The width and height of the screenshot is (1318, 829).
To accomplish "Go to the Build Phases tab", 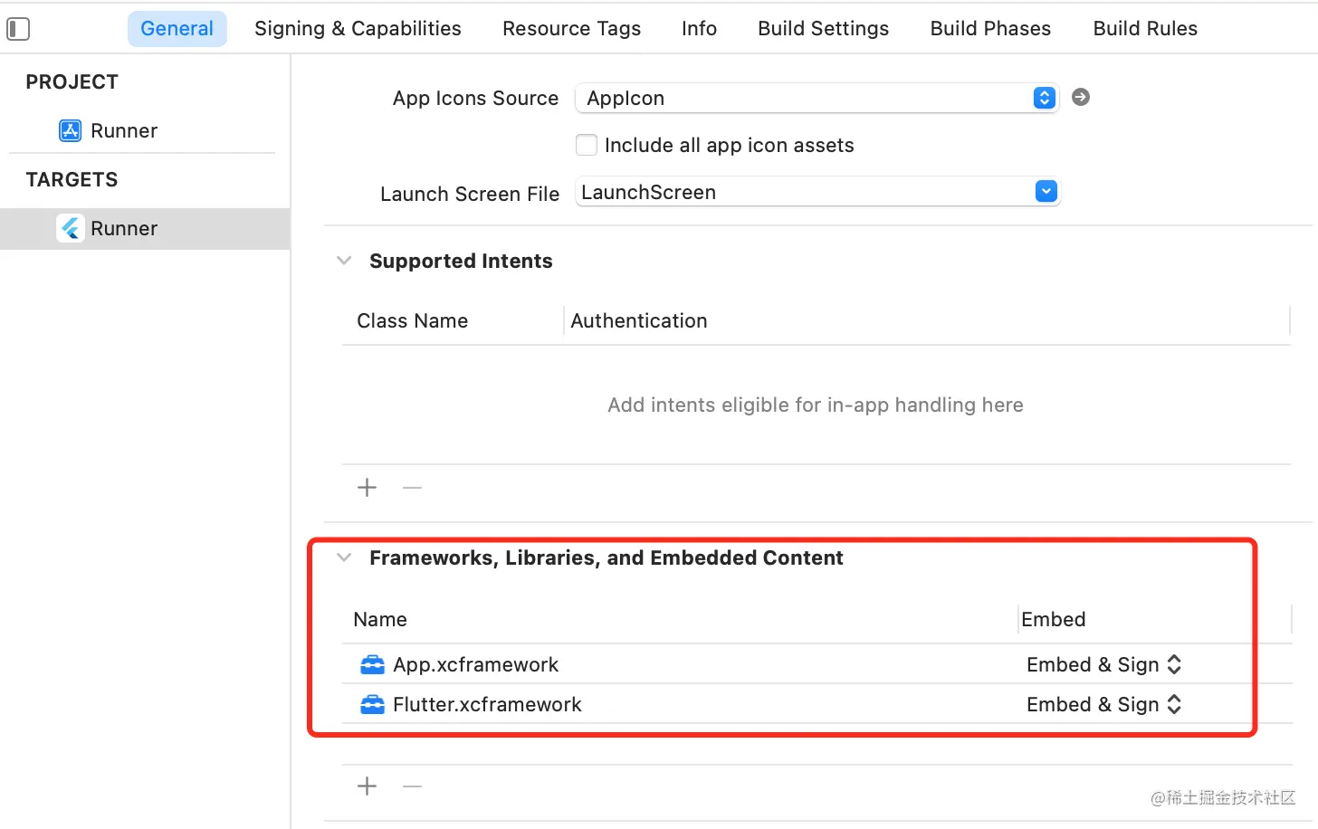I will point(990,29).
